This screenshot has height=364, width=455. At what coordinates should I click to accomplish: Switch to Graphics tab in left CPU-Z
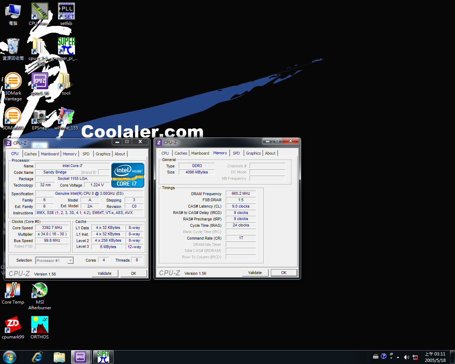pos(103,154)
